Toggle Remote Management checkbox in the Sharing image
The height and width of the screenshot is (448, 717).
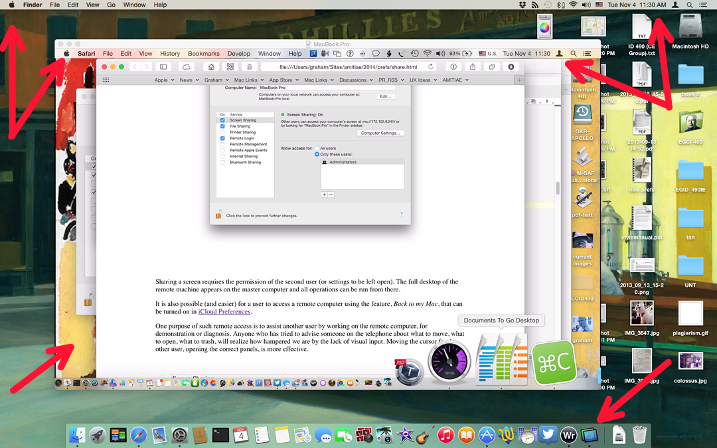pos(222,144)
